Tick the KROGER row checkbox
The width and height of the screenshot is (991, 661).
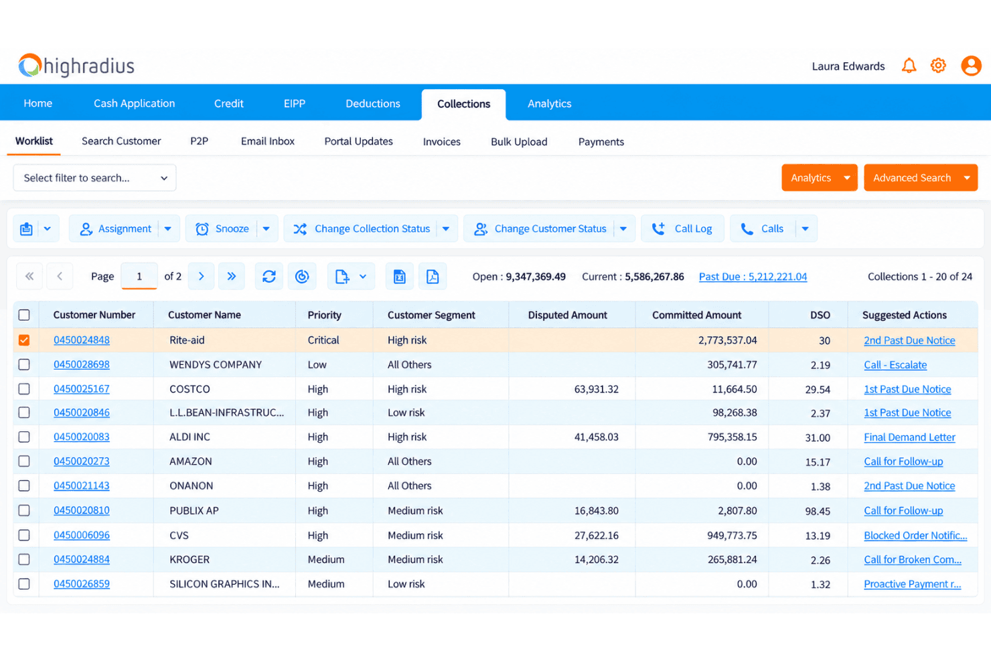coord(24,559)
